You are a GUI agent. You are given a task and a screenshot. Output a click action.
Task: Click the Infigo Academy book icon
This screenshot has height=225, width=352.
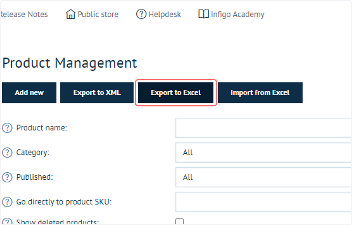point(204,14)
